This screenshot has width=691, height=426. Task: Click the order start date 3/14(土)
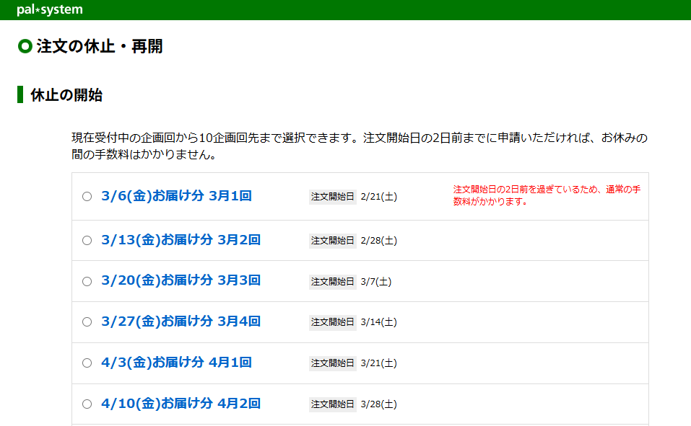[378, 322]
